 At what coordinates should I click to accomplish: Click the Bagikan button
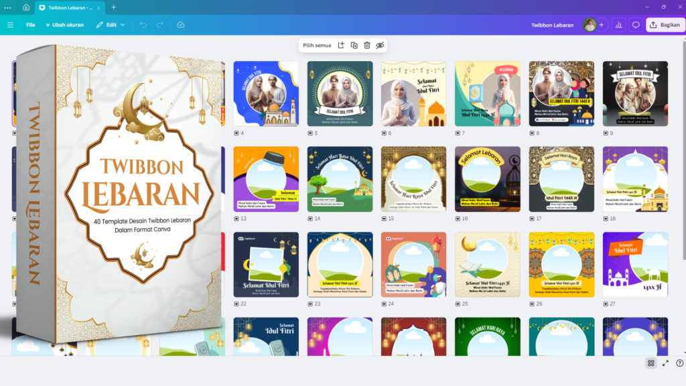[x=665, y=25]
